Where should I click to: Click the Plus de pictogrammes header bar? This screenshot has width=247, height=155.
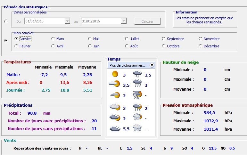[131, 65]
